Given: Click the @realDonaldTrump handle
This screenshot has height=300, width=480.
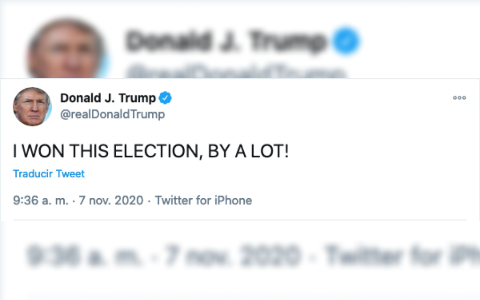Looking at the screenshot, I should tap(112, 112).
